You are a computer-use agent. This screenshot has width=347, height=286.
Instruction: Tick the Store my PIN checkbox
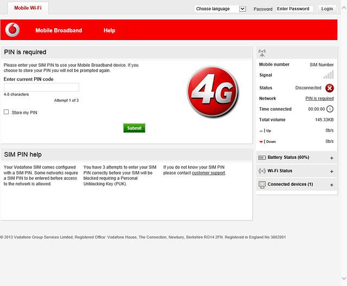click(6, 112)
